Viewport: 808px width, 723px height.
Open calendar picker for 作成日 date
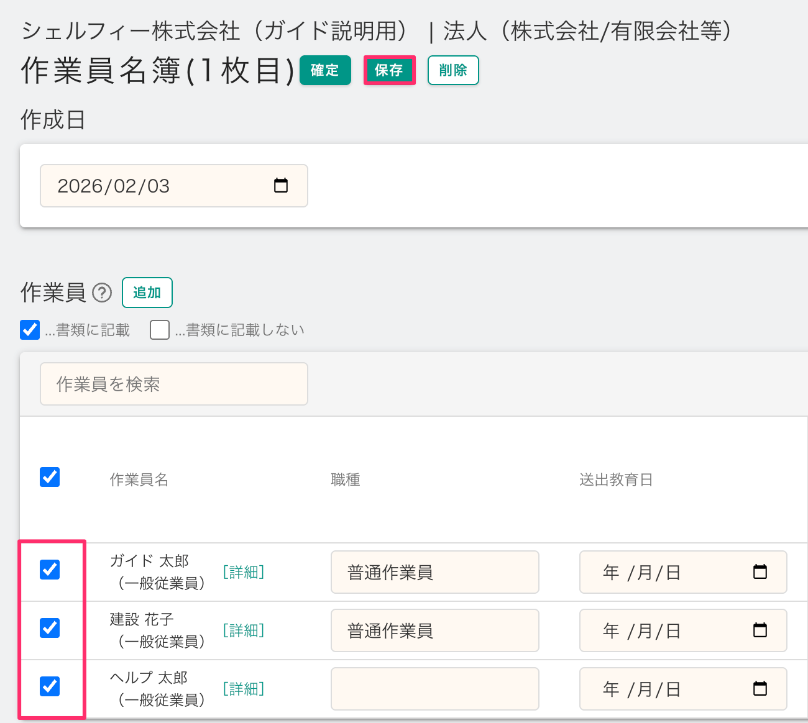[x=281, y=186]
